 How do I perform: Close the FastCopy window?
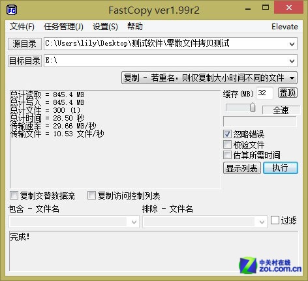289,8
